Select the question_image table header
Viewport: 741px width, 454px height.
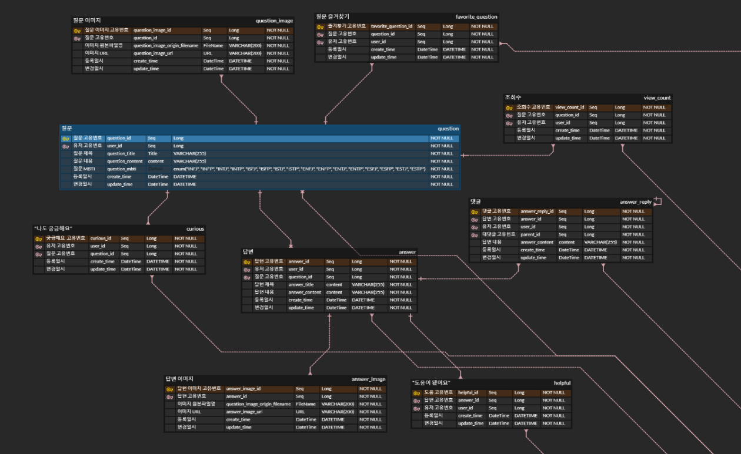176,20
